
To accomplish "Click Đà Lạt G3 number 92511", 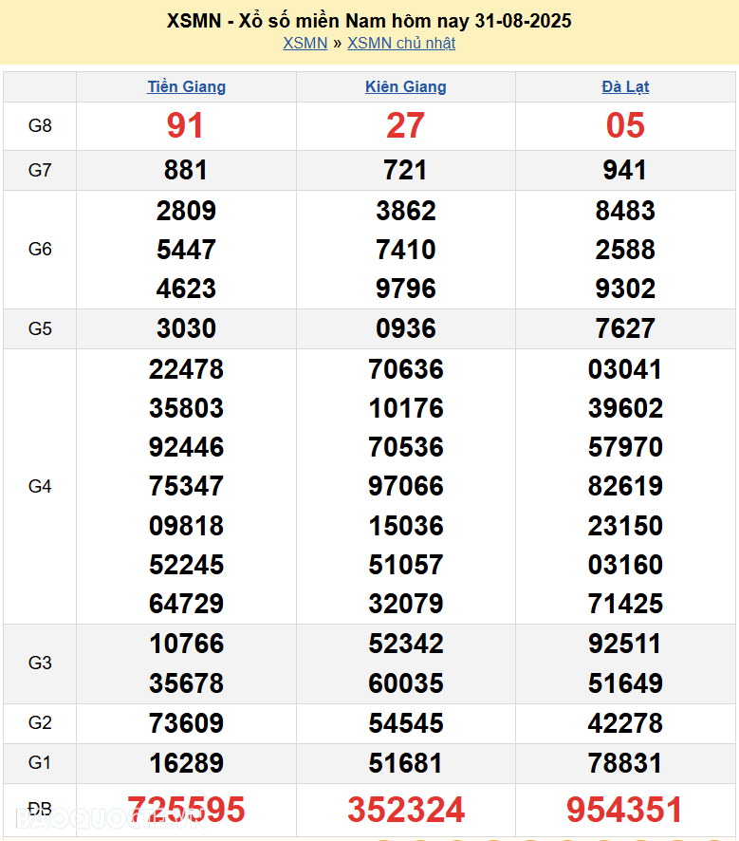I will (625, 644).
